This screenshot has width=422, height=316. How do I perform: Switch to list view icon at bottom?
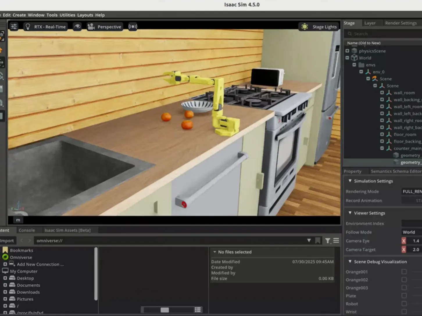point(198,310)
